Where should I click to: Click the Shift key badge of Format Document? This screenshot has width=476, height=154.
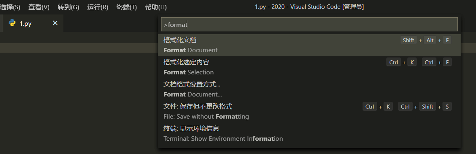pyautogui.click(x=408, y=40)
